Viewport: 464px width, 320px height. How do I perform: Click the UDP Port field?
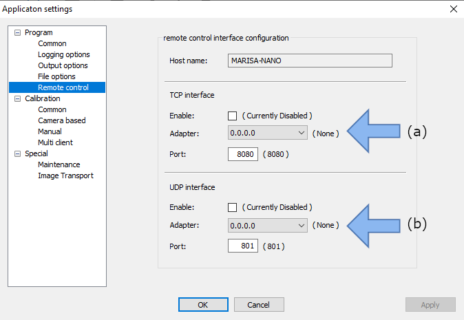pos(242,246)
